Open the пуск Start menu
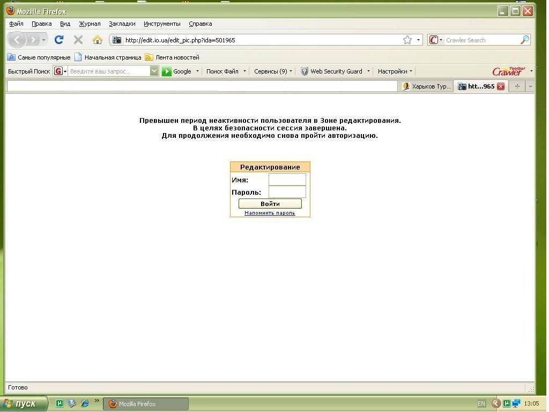Screen dimensions: 549x412 [x=25, y=403]
